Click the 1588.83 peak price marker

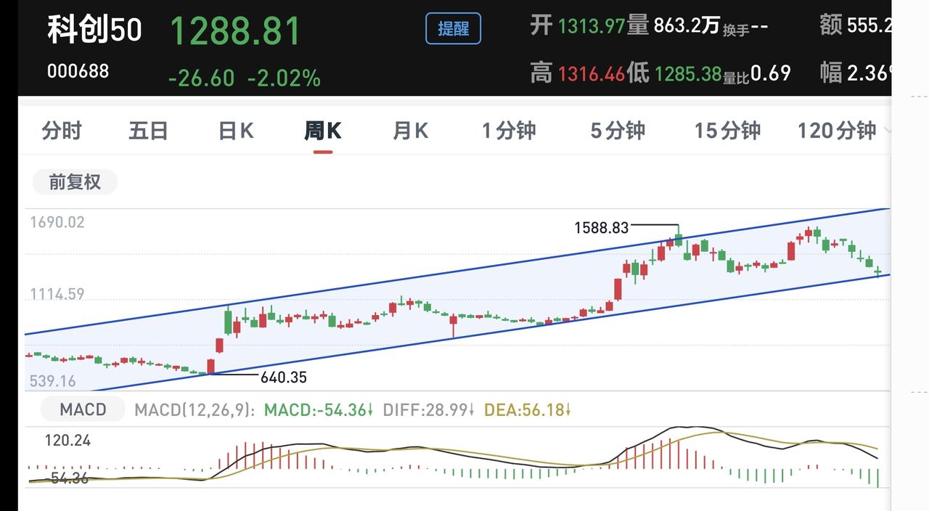[x=601, y=228]
